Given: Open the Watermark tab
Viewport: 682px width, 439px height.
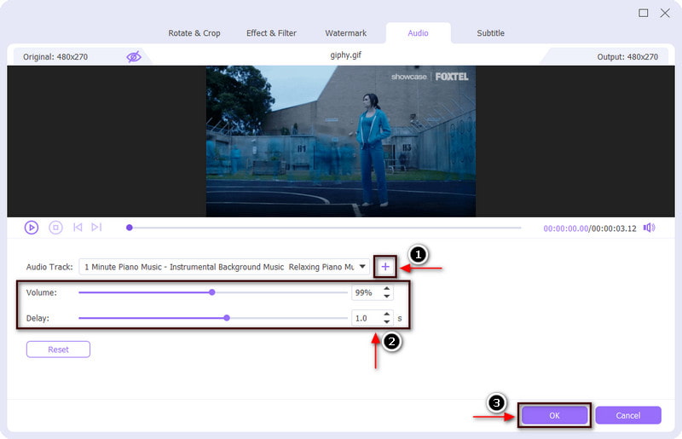Looking at the screenshot, I should 346,33.
